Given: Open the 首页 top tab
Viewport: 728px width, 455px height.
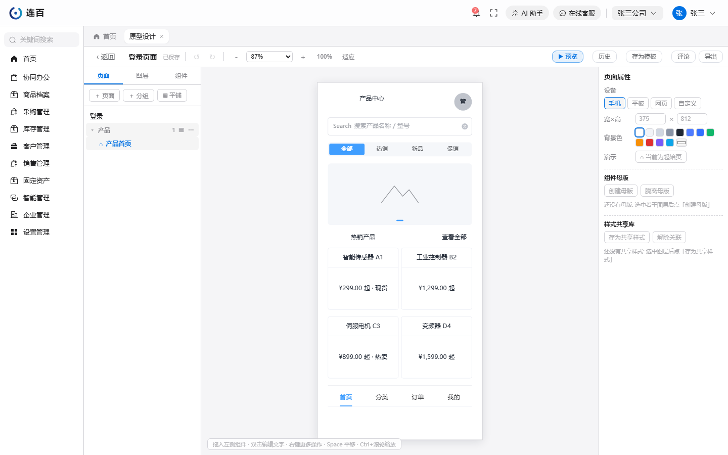Looking at the screenshot, I should [105, 36].
